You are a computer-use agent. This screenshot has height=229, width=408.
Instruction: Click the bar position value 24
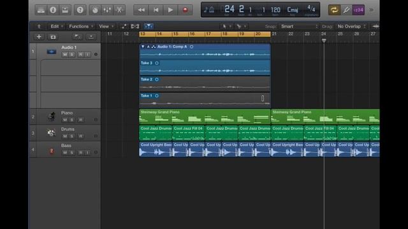tap(229, 10)
